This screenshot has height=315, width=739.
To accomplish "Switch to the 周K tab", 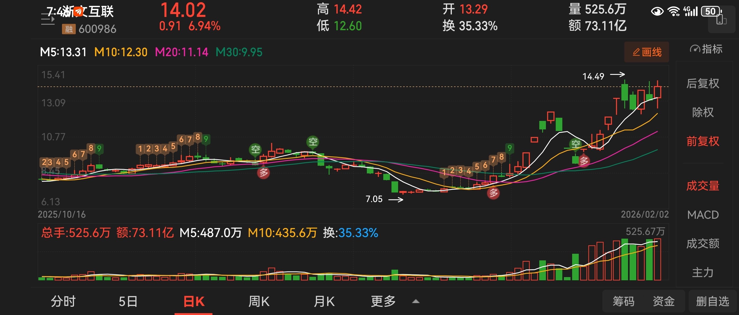I will 259,301.
